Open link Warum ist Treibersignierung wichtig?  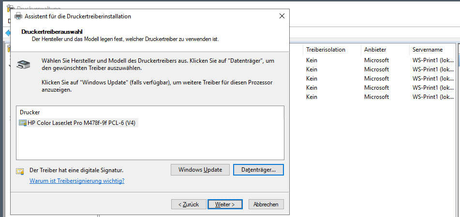77,181
